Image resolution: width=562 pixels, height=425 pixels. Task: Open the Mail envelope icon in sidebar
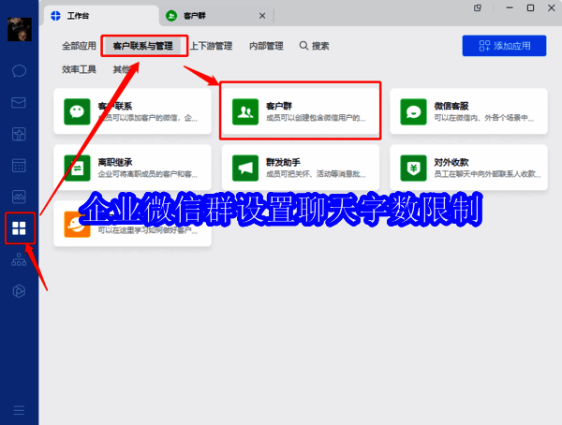19,103
